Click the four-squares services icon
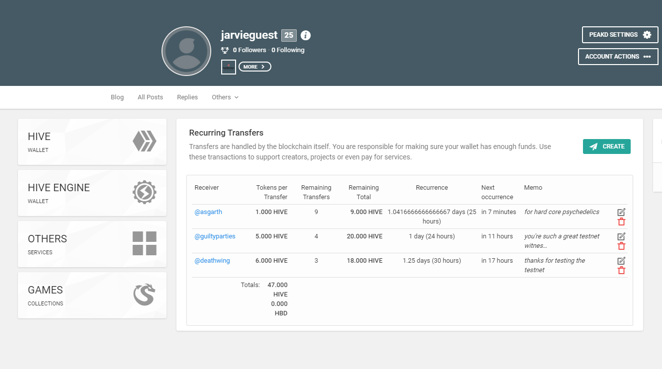 point(145,243)
